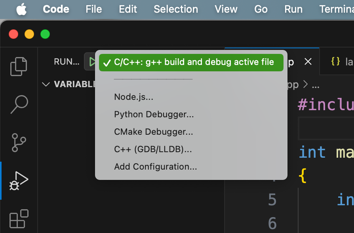Click line number 5 in gutter
The height and width of the screenshot is (233, 354).
pyautogui.click(x=272, y=200)
